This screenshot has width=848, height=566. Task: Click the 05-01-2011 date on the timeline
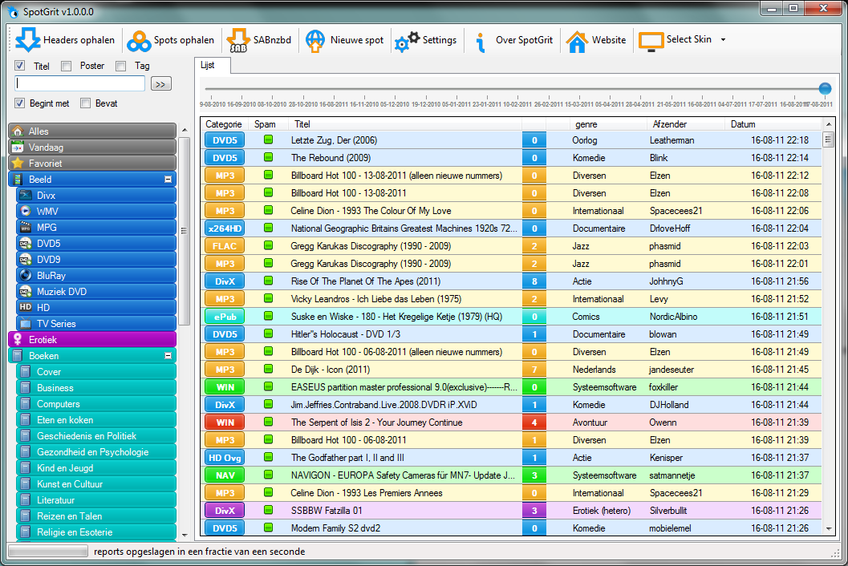click(x=456, y=104)
